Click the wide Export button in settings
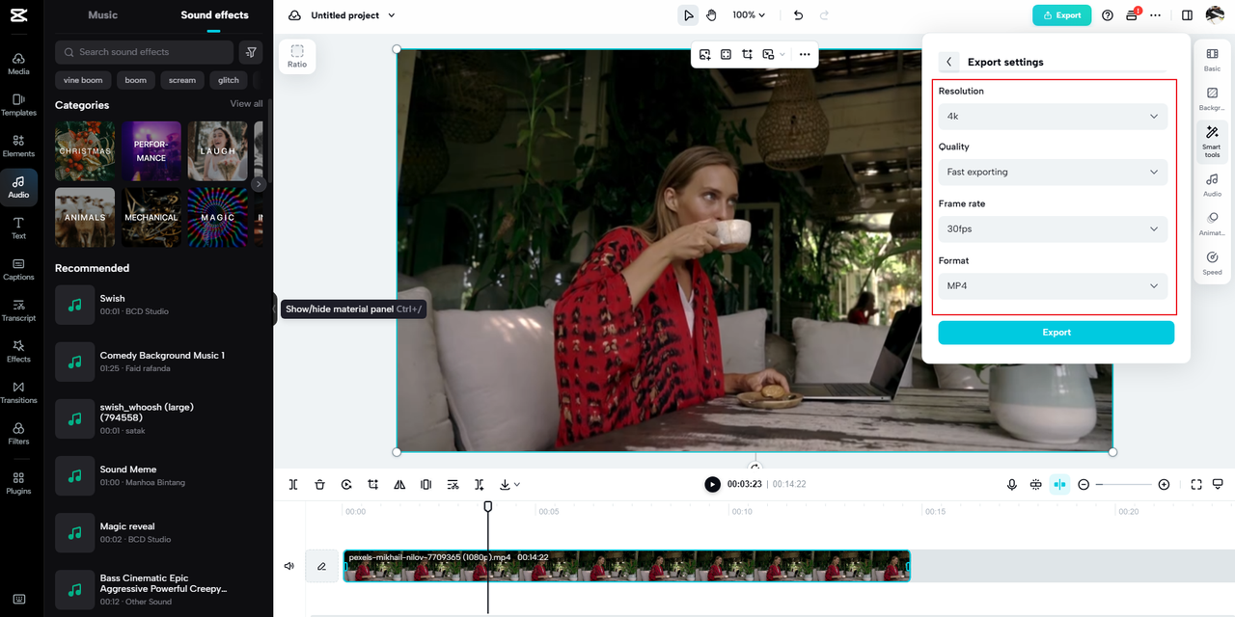The width and height of the screenshot is (1235, 617). click(x=1057, y=333)
